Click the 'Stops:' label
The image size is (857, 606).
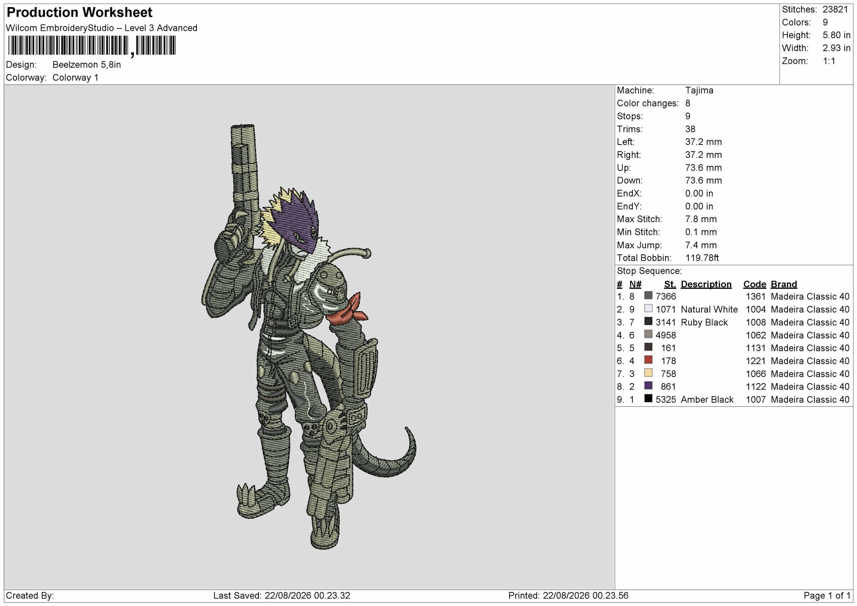click(630, 116)
